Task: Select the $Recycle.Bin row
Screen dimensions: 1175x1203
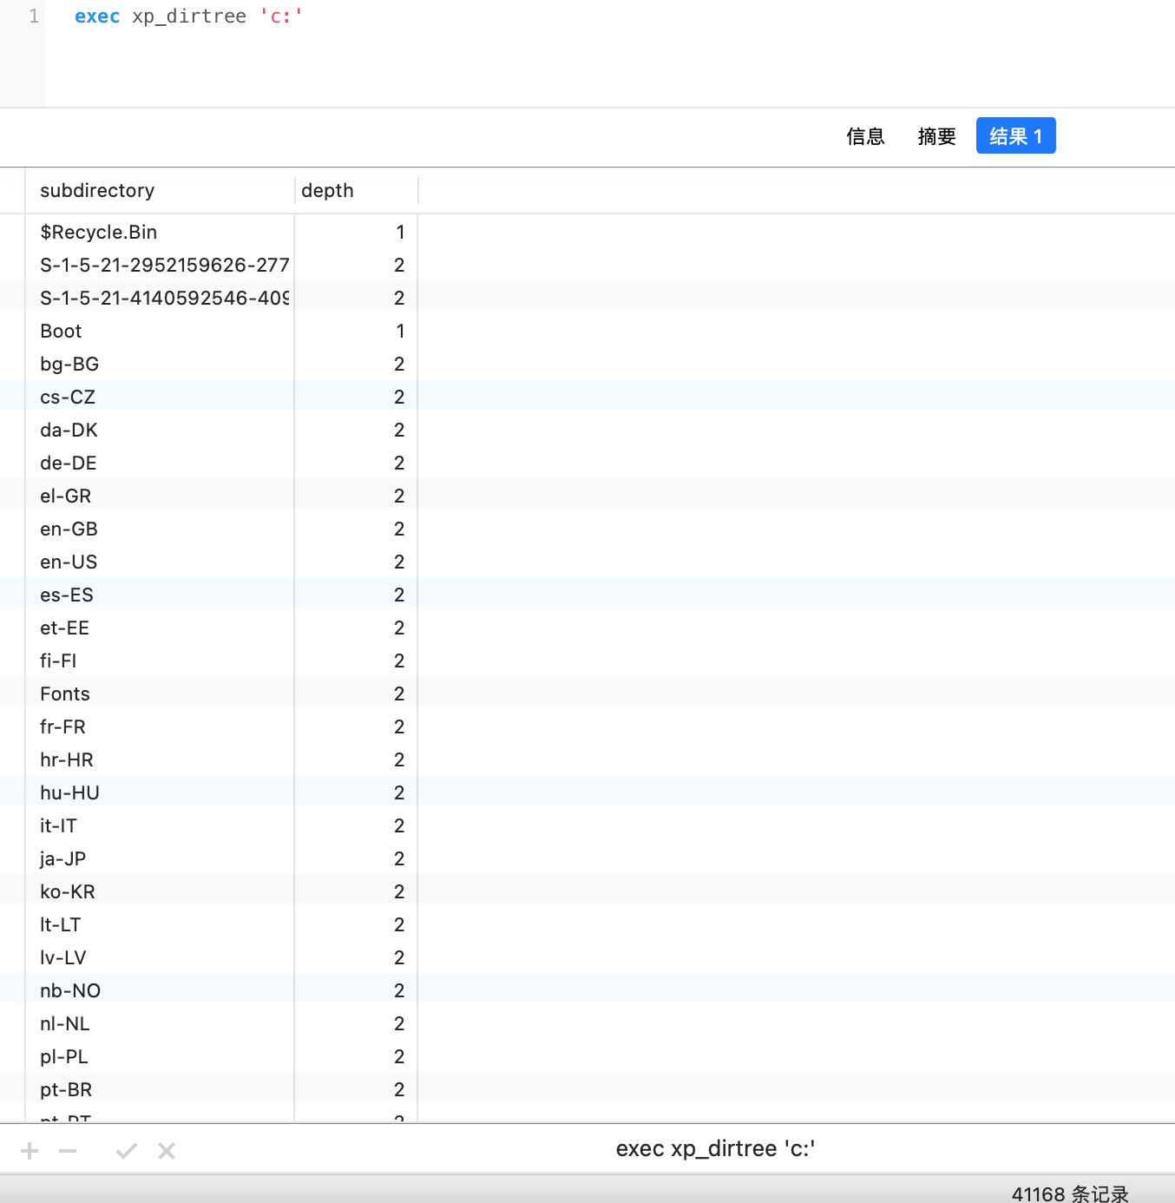Action: [98, 233]
